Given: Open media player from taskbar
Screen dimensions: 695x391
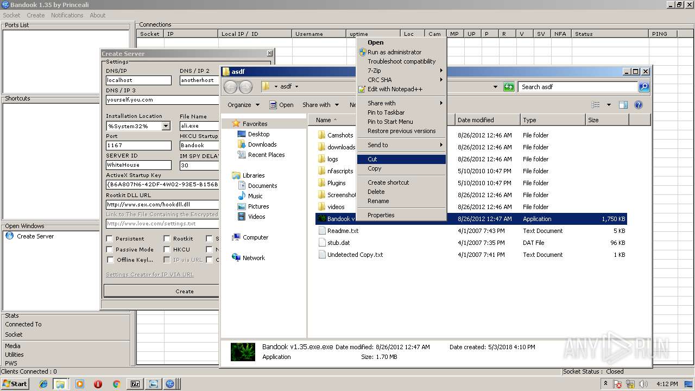Looking at the screenshot, I should pyautogui.click(x=80, y=384).
